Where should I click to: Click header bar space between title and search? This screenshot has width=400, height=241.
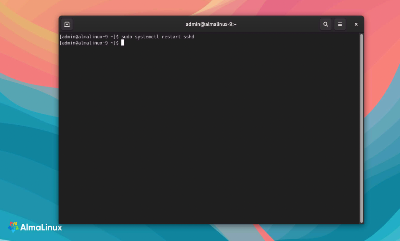pyautogui.click(x=278, y=24)
